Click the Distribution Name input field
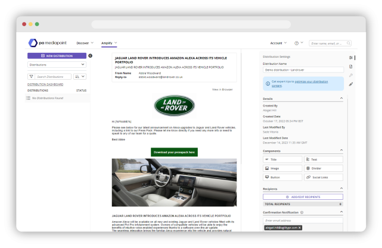 303,70
